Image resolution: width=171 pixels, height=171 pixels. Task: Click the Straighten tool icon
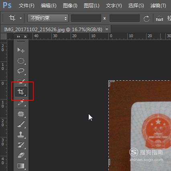(x=159, y=18)
